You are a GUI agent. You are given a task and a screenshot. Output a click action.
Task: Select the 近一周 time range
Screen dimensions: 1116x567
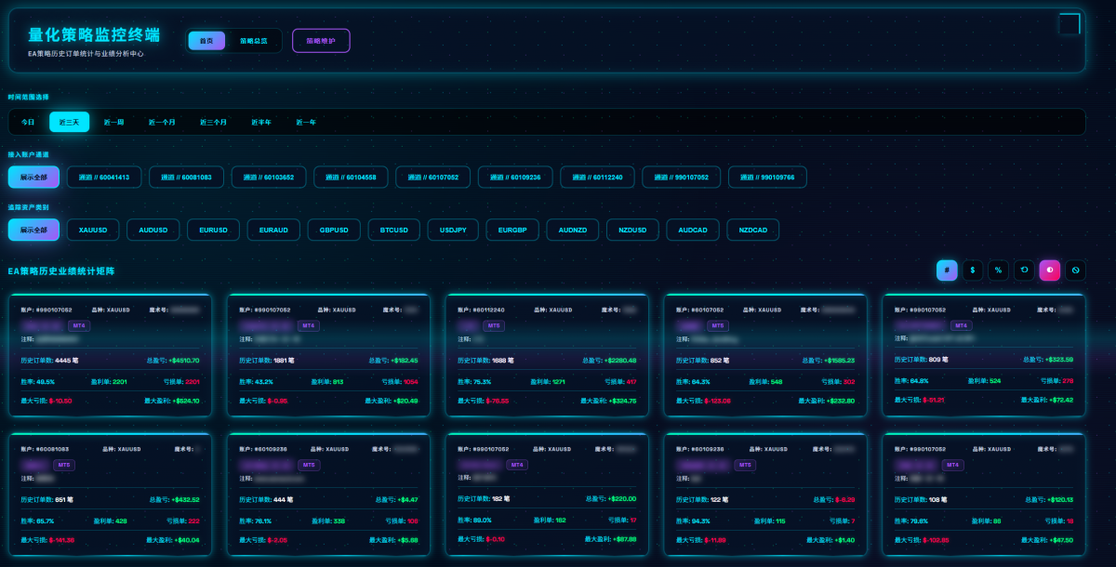point(113,122)
